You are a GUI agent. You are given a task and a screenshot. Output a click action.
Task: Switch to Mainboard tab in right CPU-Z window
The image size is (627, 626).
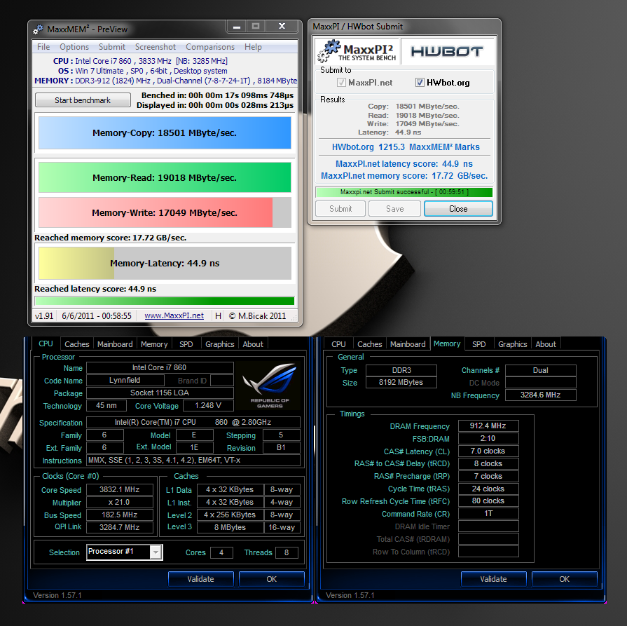[408, 344]
